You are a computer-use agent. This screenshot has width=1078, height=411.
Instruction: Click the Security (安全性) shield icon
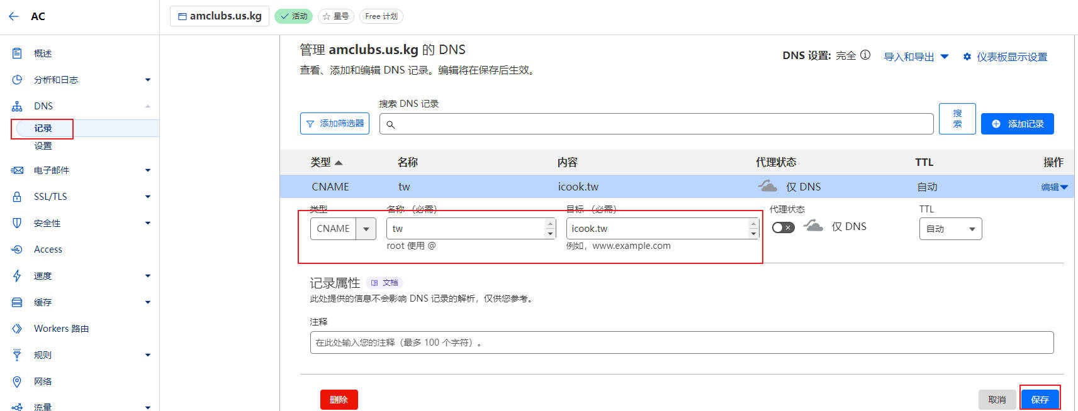tap(17, 223)
